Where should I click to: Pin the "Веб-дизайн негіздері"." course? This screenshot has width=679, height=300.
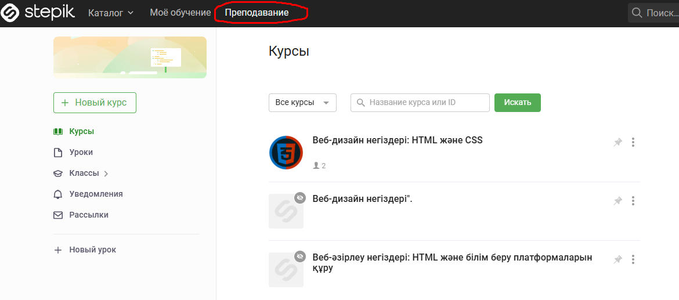618,201
